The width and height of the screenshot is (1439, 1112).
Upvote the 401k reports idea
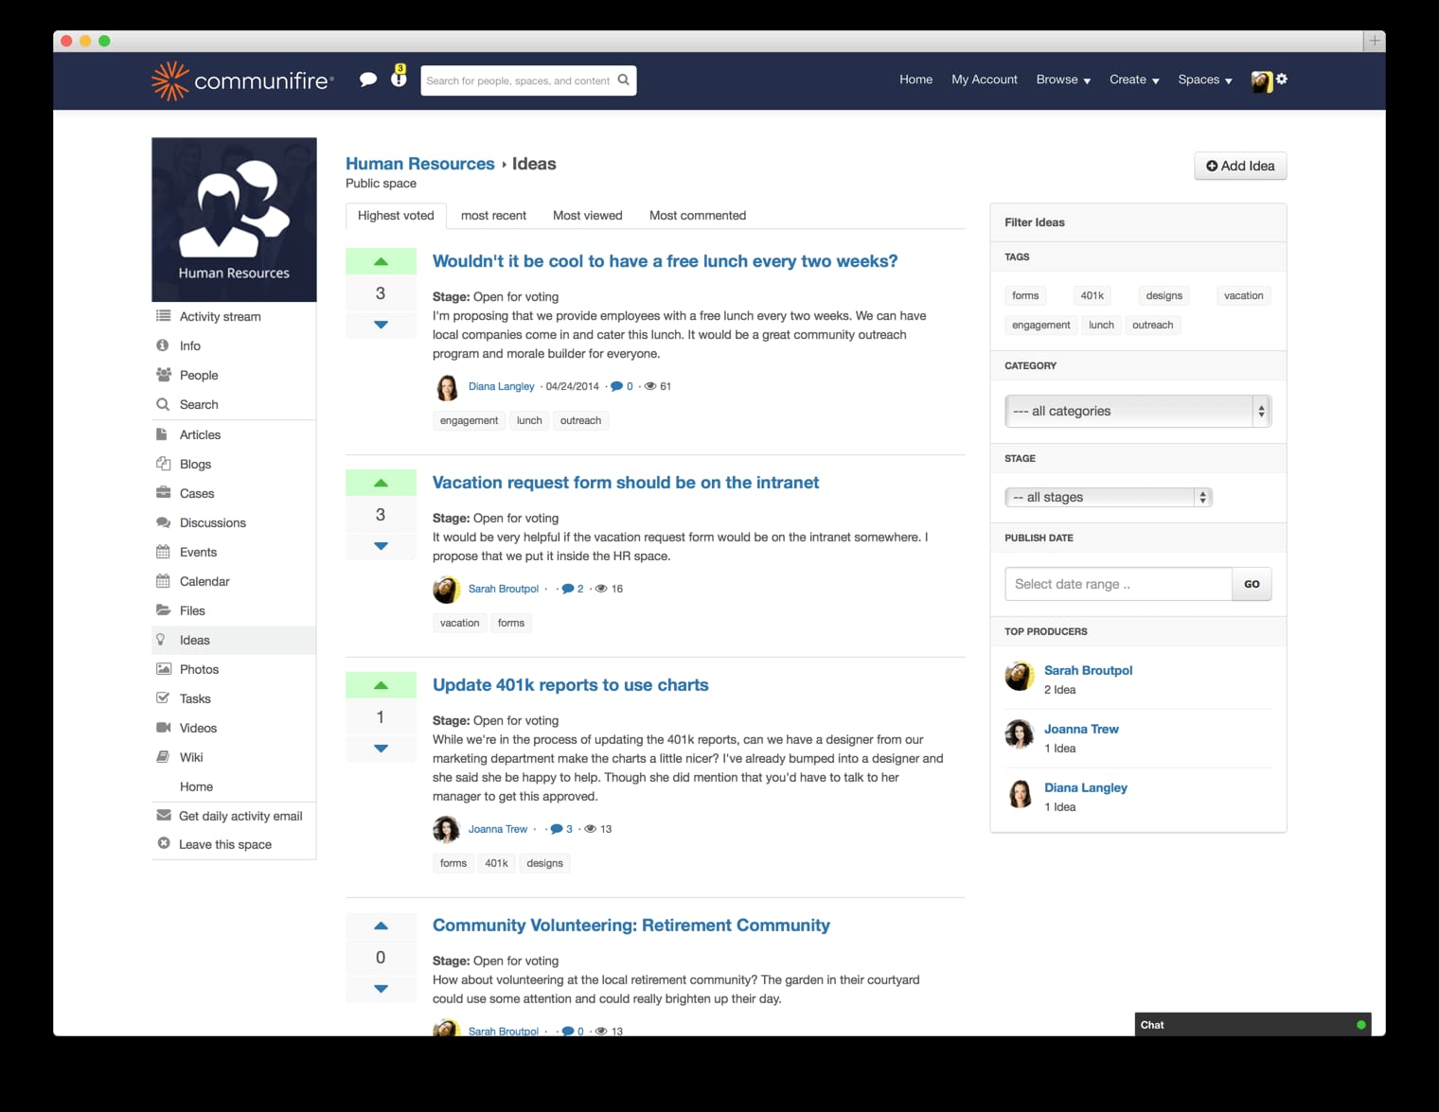(381, 684)
